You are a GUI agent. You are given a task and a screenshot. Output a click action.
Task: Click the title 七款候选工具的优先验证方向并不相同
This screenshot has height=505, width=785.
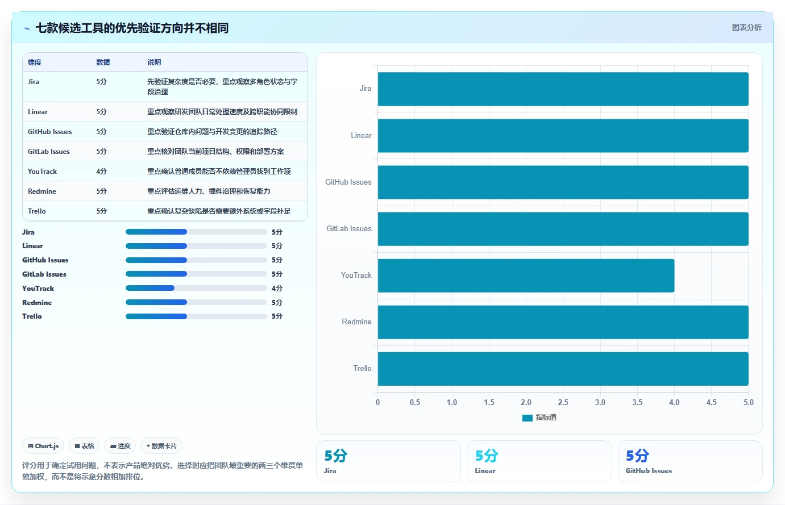(x=132, y=28)
